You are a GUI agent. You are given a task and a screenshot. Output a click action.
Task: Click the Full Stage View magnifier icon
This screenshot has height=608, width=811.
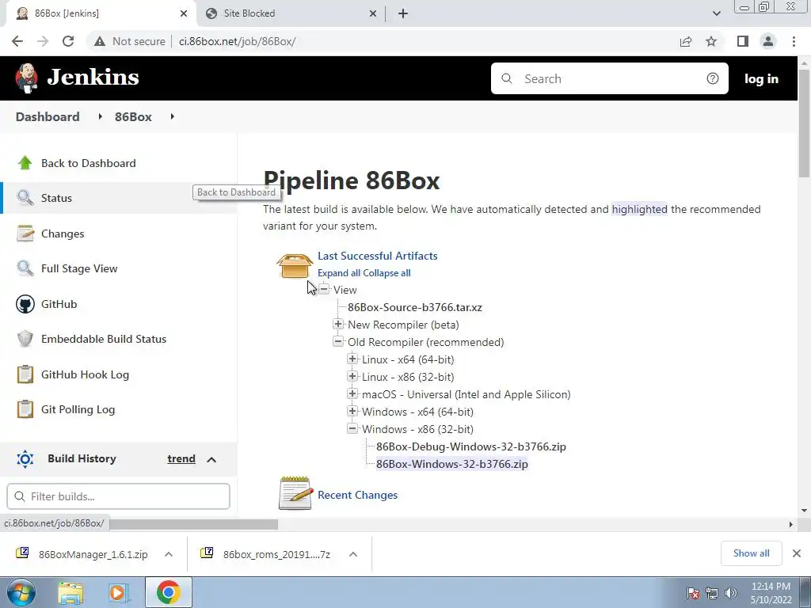[25, 268]
